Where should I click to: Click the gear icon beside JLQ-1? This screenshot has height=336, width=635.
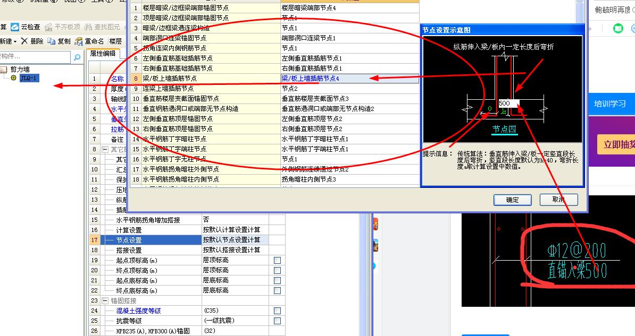[x=13, y=77]
